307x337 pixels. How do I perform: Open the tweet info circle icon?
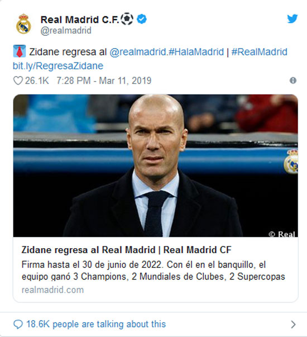point(293,80)
